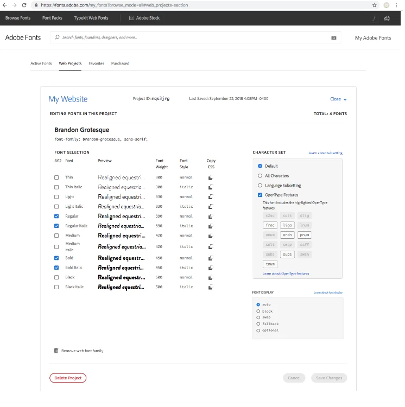Screen dimensions: 405x407
Task: Click the Adobe Fonts logo
Action: 23,37
